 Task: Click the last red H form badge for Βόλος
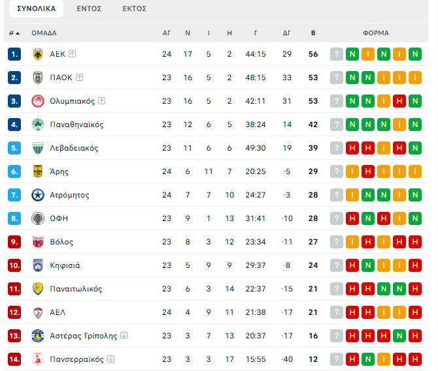415,242
